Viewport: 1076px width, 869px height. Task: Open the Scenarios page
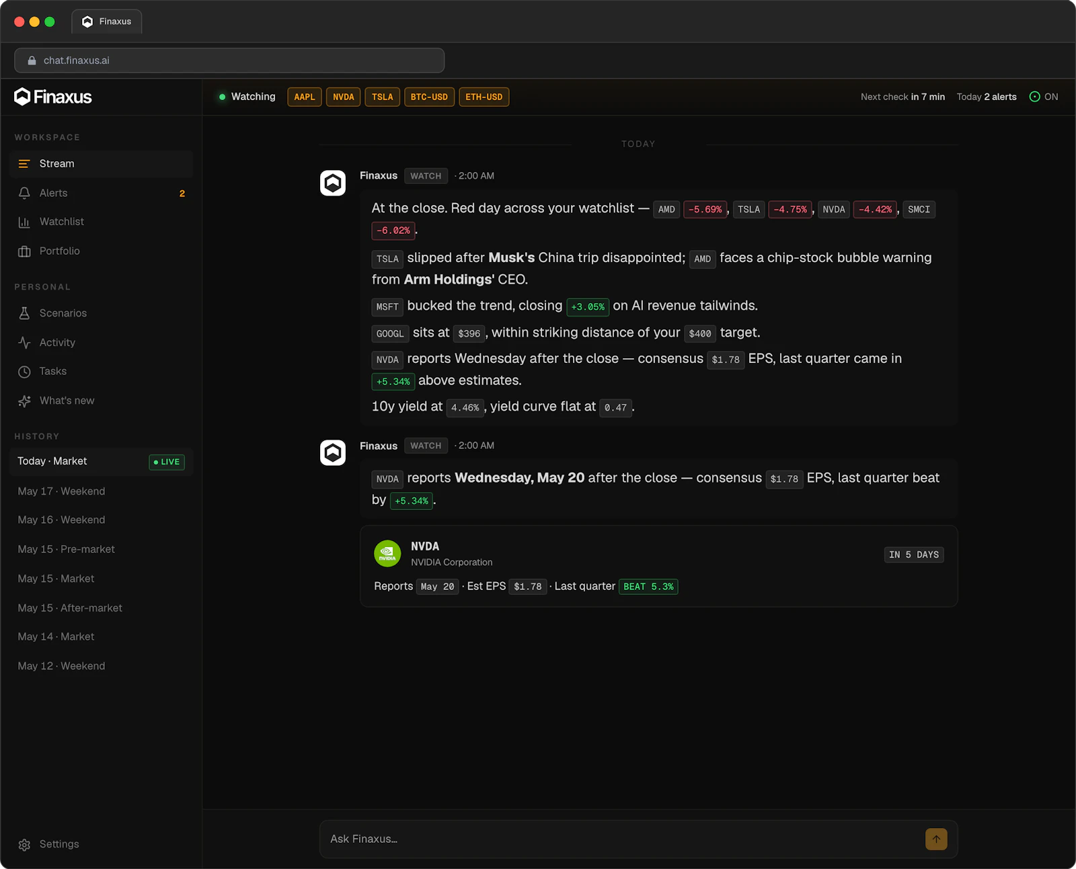(x=102, y=313)
